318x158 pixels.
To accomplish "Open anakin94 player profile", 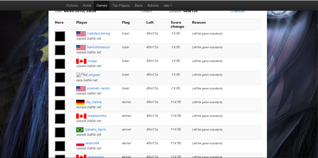I will (92, 143).
